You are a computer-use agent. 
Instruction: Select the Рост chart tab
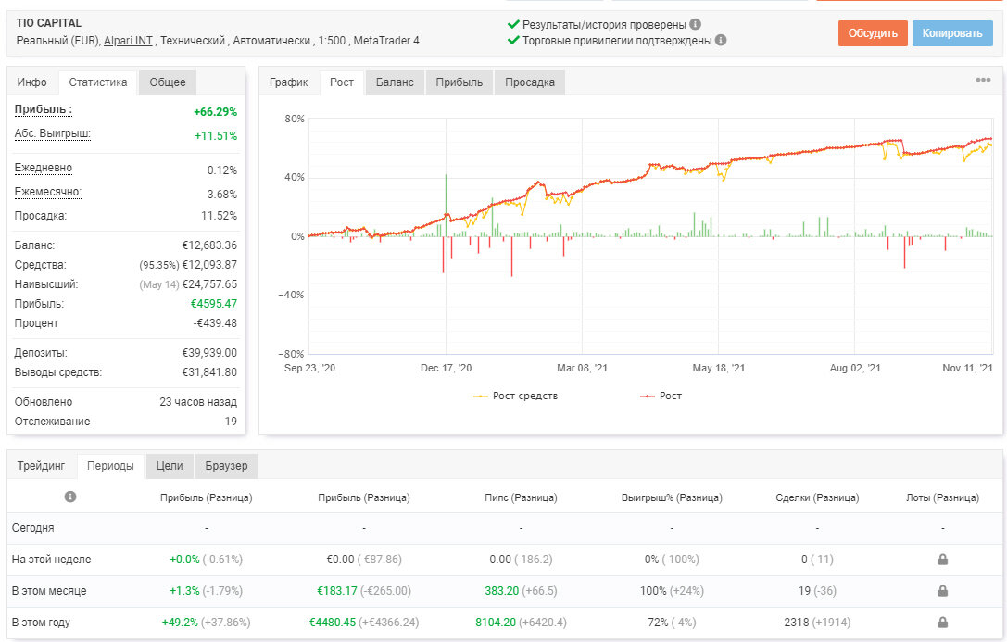pyautogui.click(x=342, y=82)
